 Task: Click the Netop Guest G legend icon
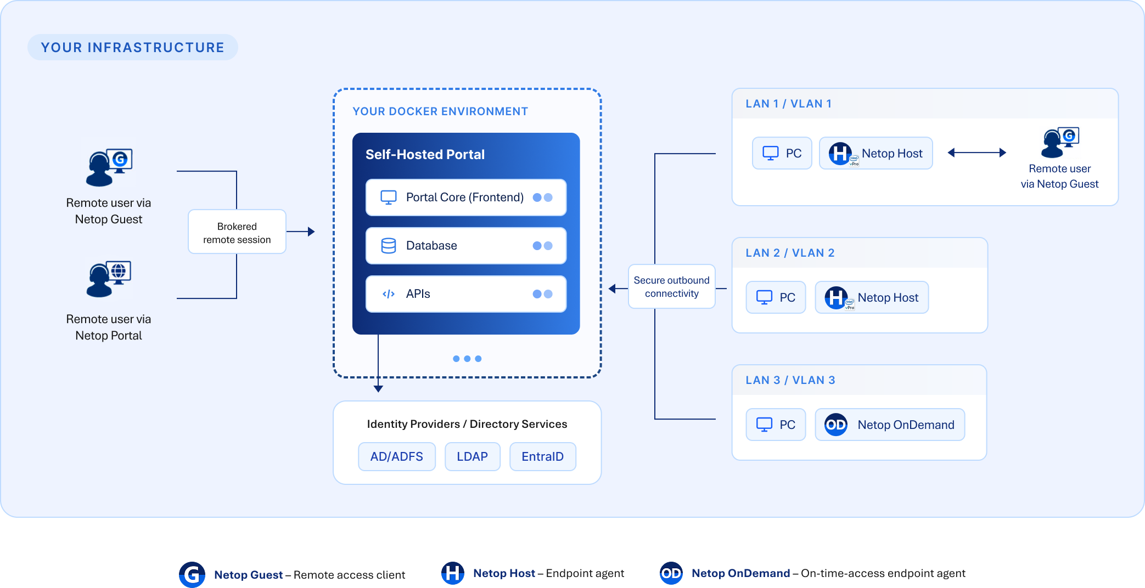pos(192,574)
